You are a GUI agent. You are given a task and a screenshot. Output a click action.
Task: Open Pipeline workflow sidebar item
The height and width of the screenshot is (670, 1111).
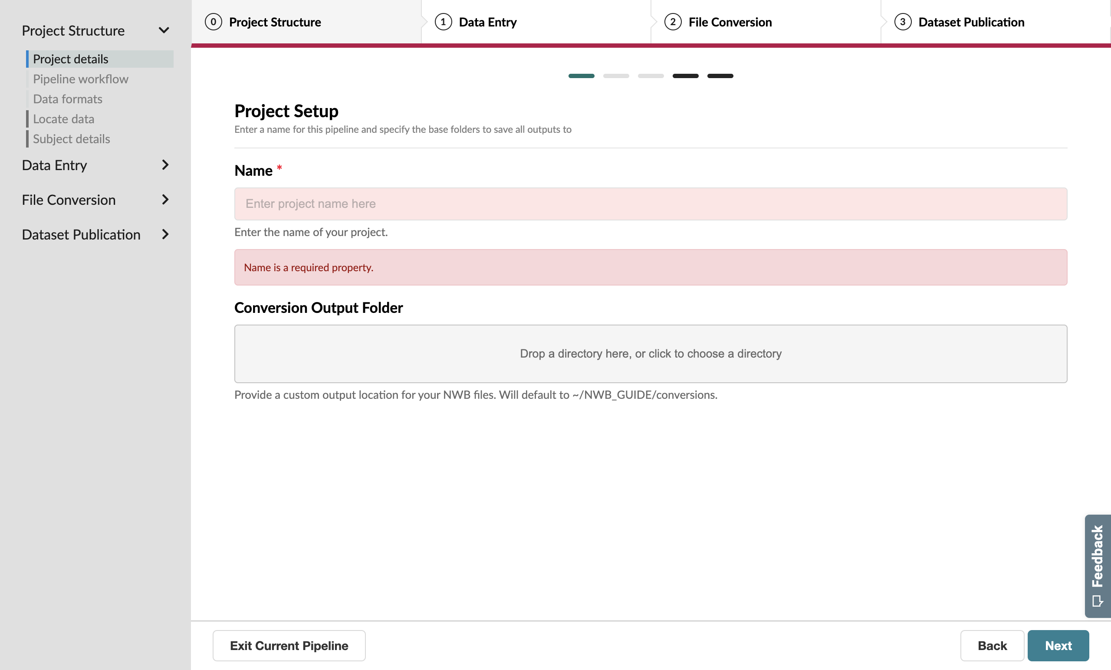pos(100,79)
